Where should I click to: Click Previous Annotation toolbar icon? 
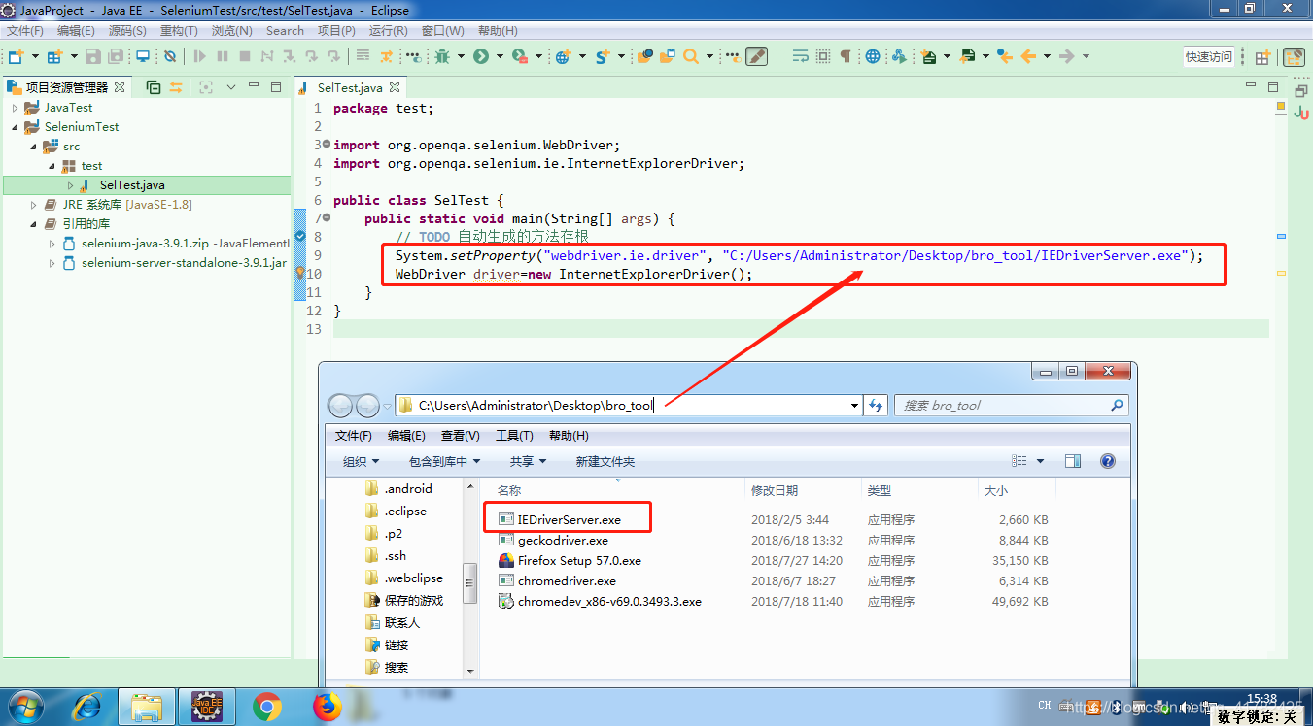967,56
